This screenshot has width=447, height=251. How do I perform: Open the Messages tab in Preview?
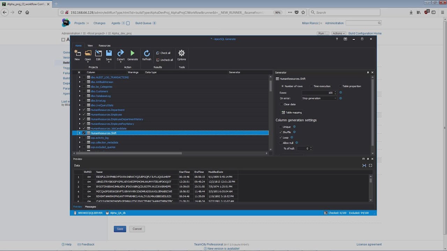90,207
